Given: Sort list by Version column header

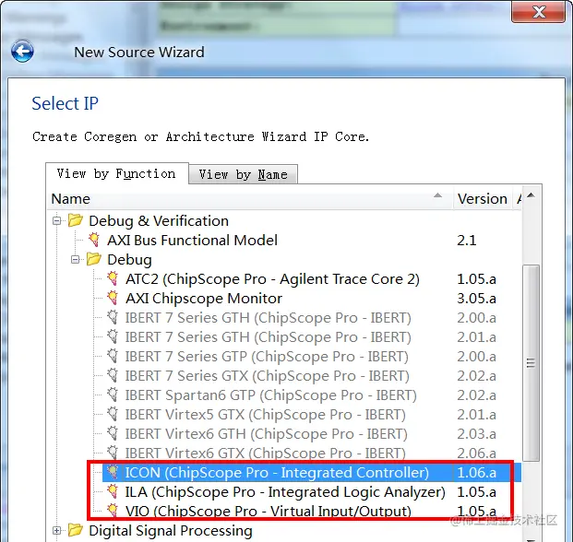Looking at the screenshot, I should [x=482, y=199].
